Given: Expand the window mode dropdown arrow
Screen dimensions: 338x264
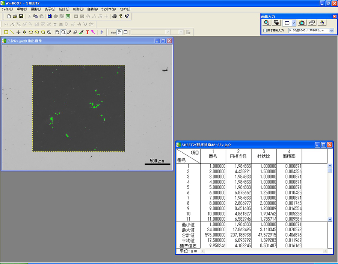Looking at the screenshot, I should click(x=294, y=23).
